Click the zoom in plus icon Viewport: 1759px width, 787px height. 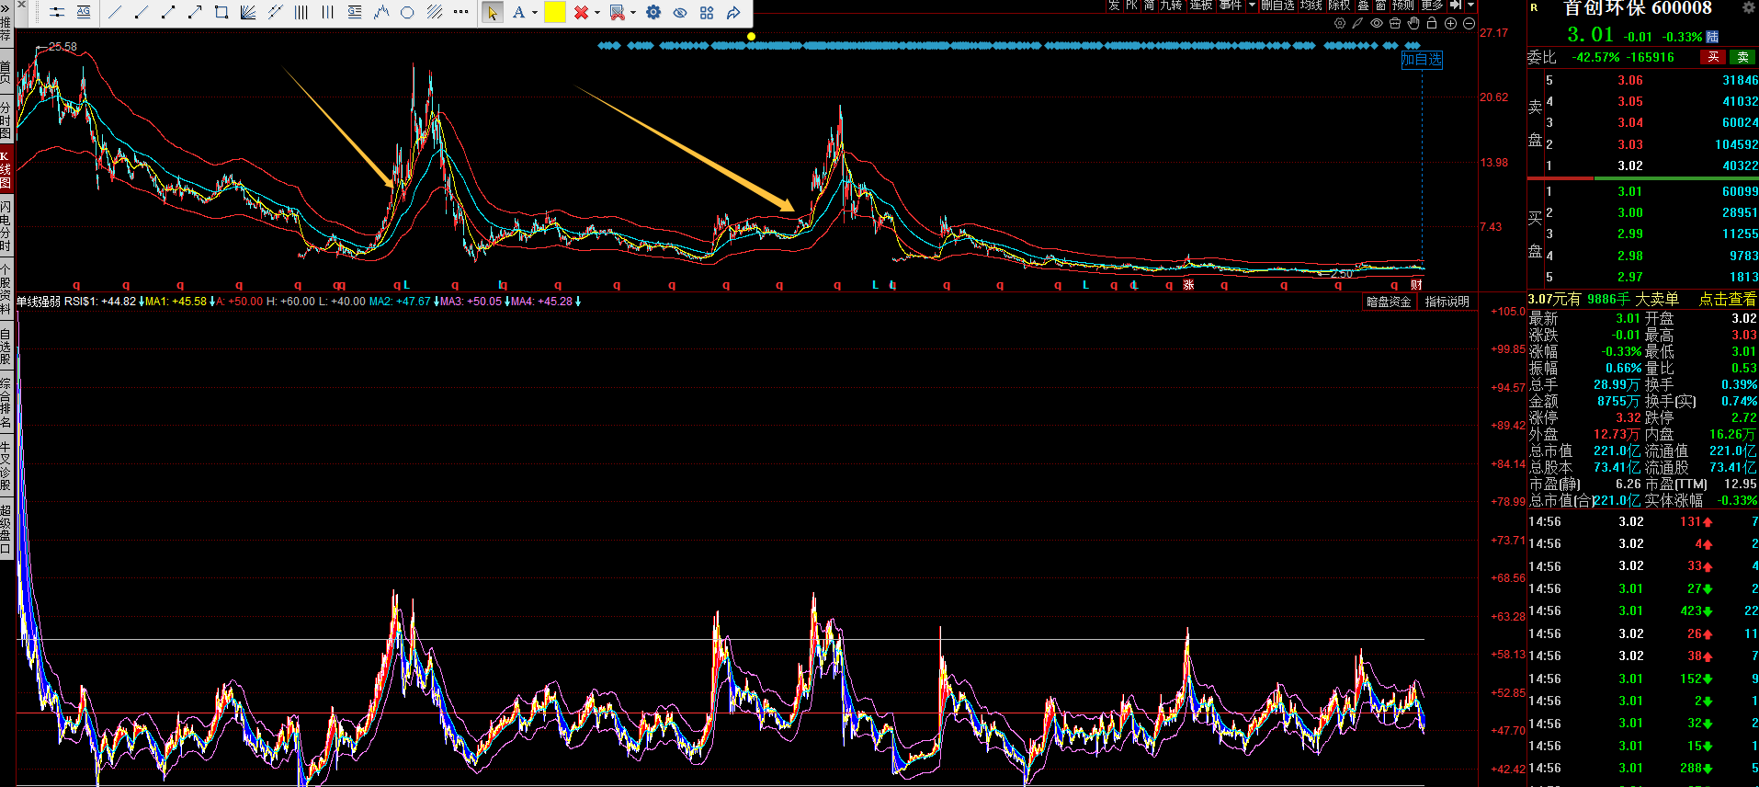(x=1450, y=24)
